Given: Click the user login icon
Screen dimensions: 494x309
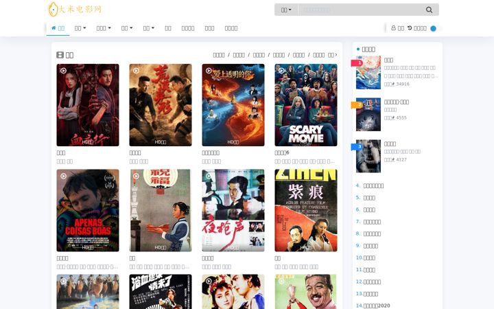Looking at the screenshot, I should tap(394, 28).
